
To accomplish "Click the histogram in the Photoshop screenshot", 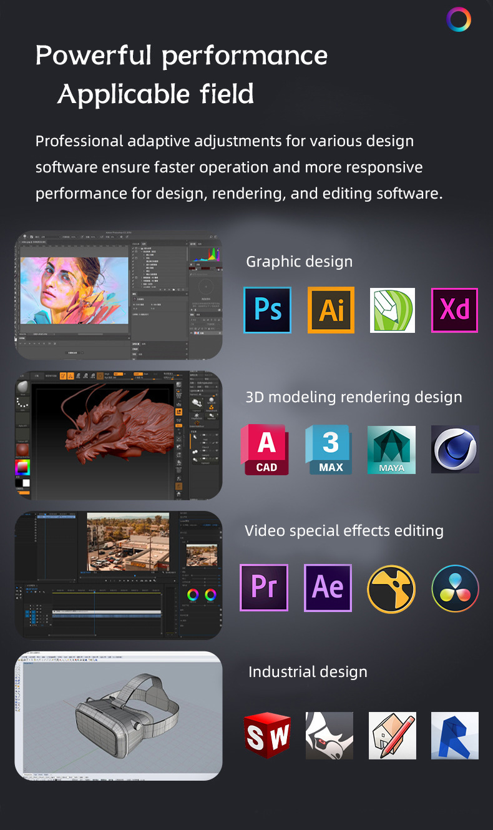I will click(205, 253).
